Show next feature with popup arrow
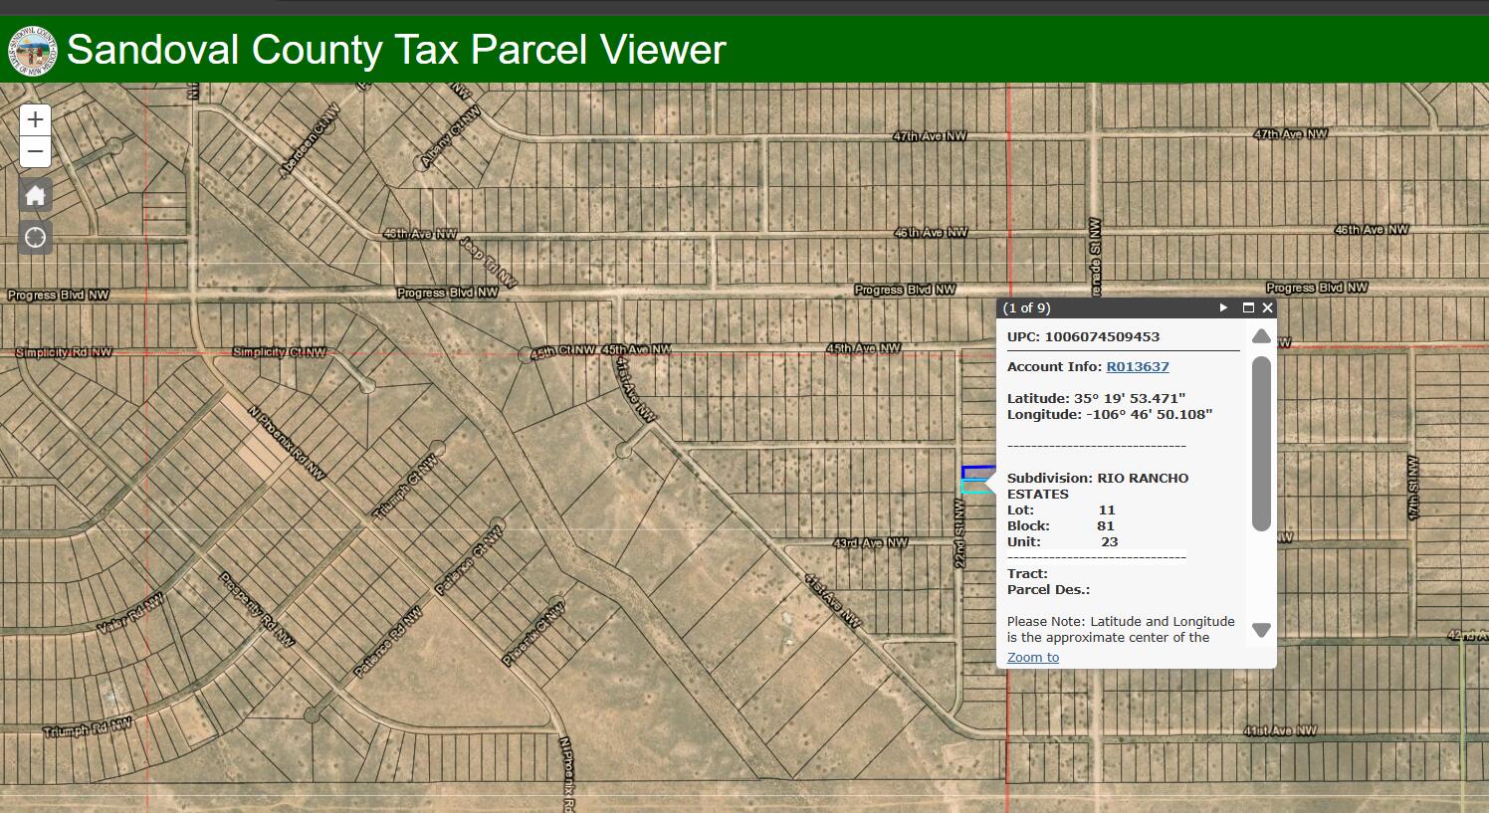Screen dimensions: 1489x813 click(1223, 308)
